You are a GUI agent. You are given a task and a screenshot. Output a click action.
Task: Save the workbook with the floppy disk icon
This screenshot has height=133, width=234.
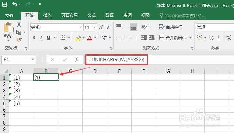click(x=5, y=4)
